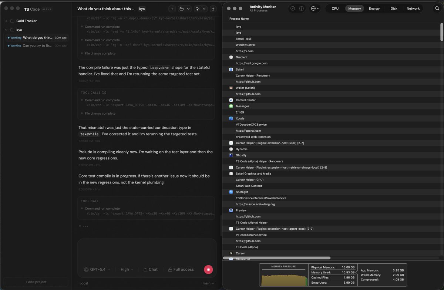This screenshot has width=444, height=290.
Task: Select the kernel_task process row
Action: point(332,39)
